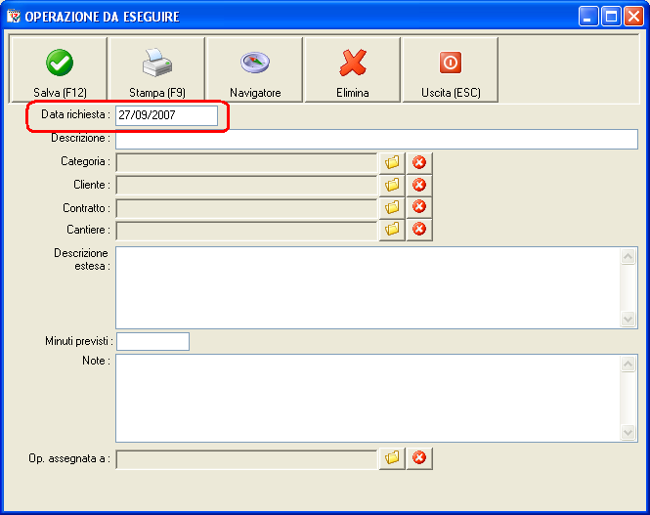This screenshot has width=650, height=515.
Task: Open the folder browser for Cliente
Action: (x=392, y=185)
